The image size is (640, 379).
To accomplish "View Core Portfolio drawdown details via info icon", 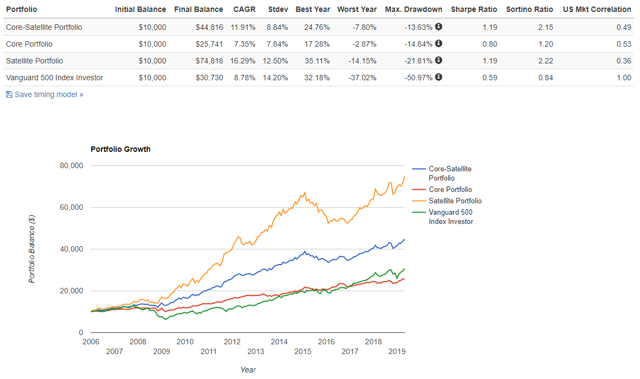I will [440, 44].
